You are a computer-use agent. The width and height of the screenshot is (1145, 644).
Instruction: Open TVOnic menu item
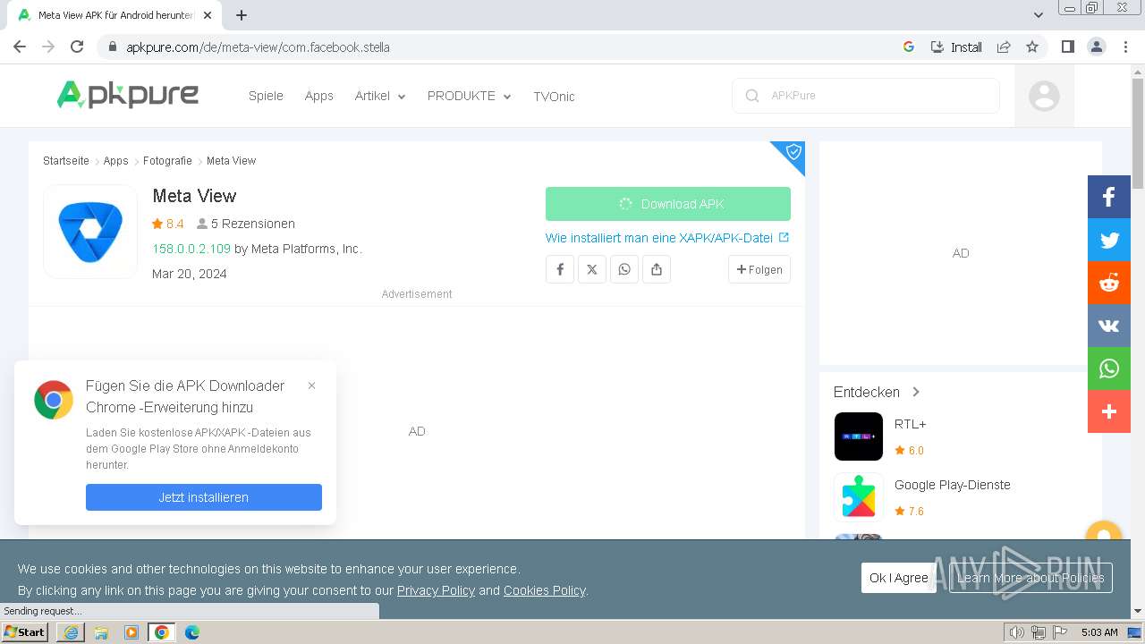[x=554, y=96]
